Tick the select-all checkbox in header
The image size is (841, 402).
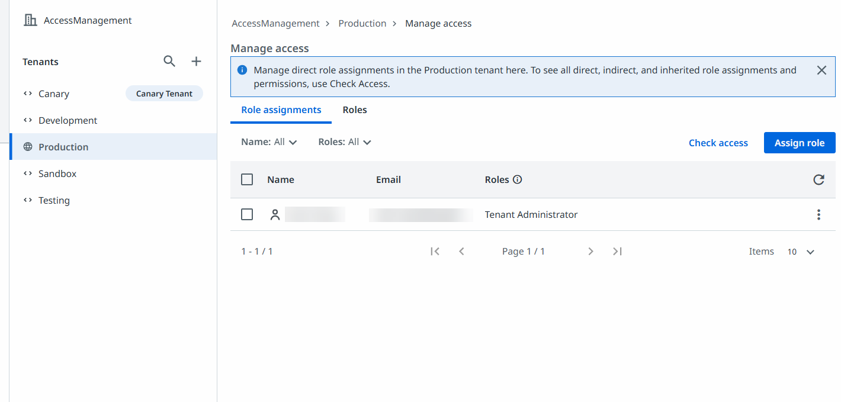[x=247, y=180]
